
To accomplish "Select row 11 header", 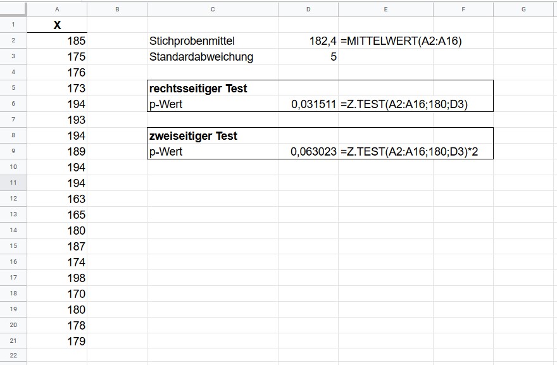I will [14, 183].
